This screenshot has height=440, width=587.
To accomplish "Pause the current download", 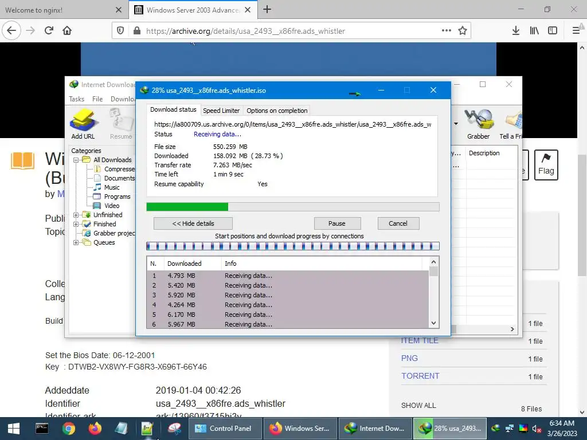I will point(337,223).
